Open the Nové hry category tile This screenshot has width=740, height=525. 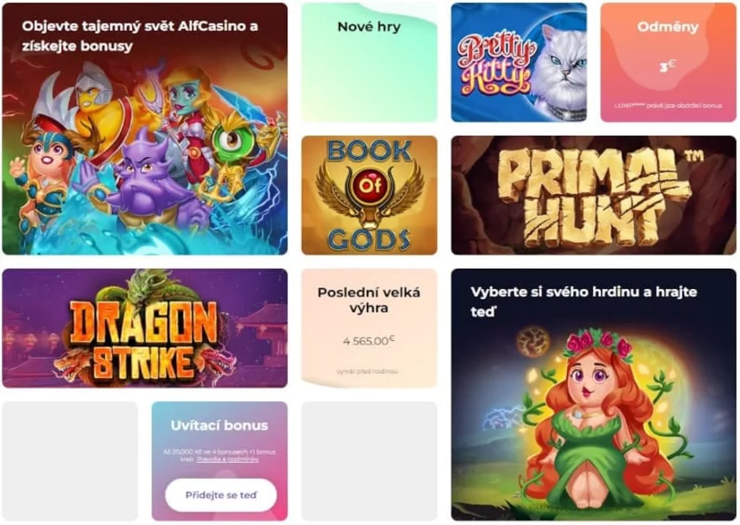pos(369,62)
